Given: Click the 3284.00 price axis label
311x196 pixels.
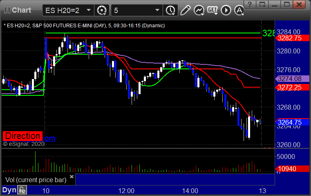Looking at the screenshot, I should [x=289, y=32].
